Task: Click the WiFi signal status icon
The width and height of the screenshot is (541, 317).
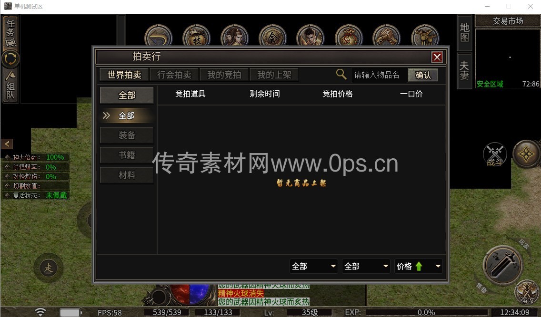Action: 40,312
